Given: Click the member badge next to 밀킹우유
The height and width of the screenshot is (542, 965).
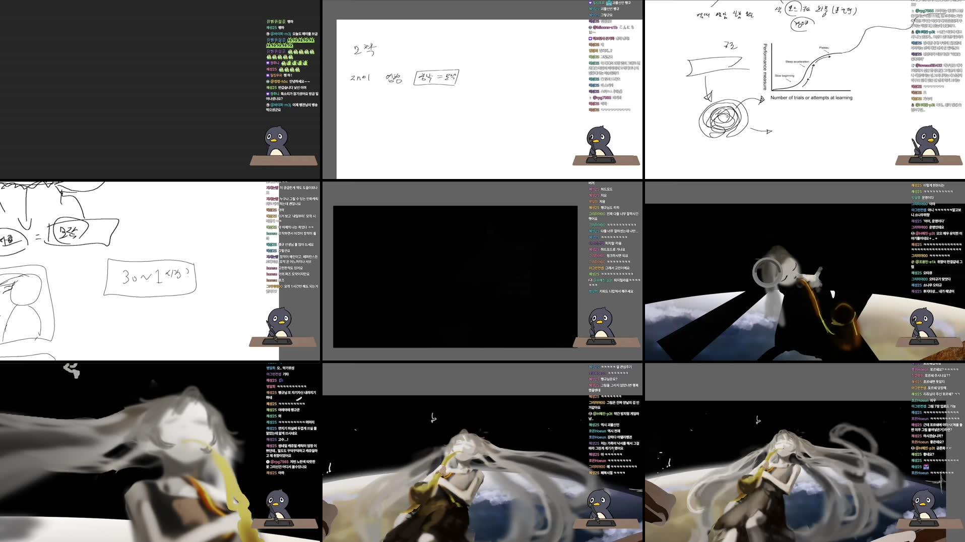Looking at the screenshot, I should [268, 75].
